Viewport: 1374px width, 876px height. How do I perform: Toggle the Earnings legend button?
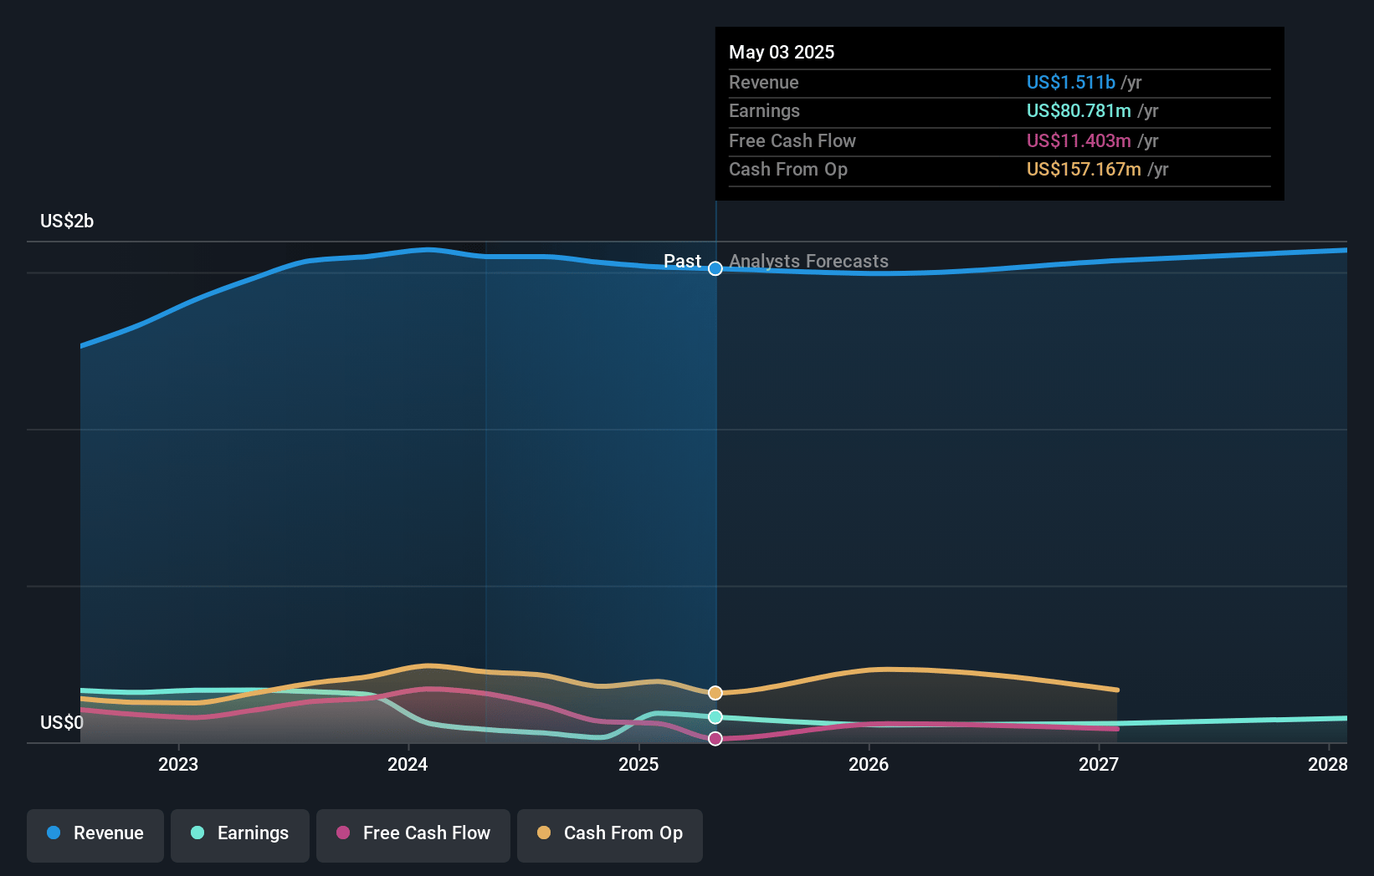240,835
